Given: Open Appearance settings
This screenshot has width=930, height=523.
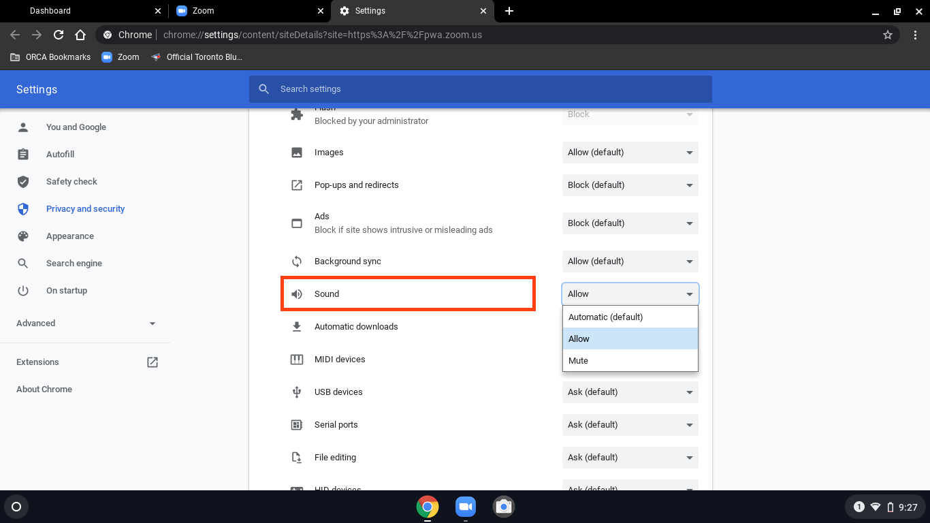Looking at the screenshot, I should click(x=70, y=236).
